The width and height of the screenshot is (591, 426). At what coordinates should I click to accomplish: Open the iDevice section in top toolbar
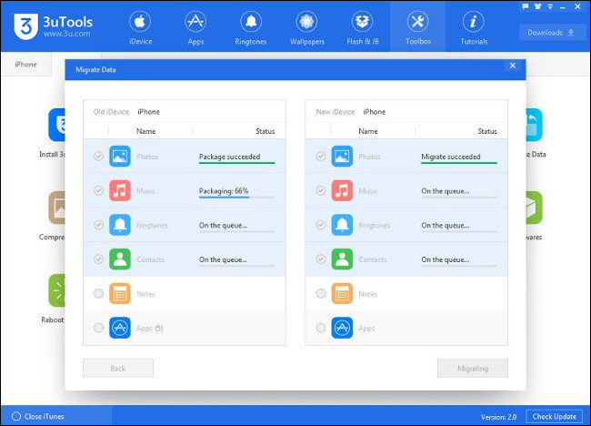(x=140, y=27)
